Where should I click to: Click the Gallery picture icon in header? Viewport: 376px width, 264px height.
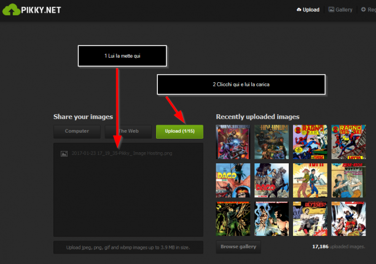(x=331, y=10)
